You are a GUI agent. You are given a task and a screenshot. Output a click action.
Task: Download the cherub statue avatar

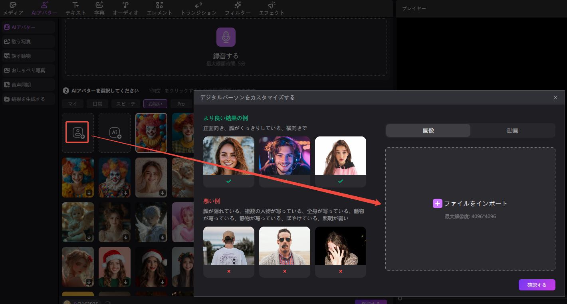[x=89, y=237]
